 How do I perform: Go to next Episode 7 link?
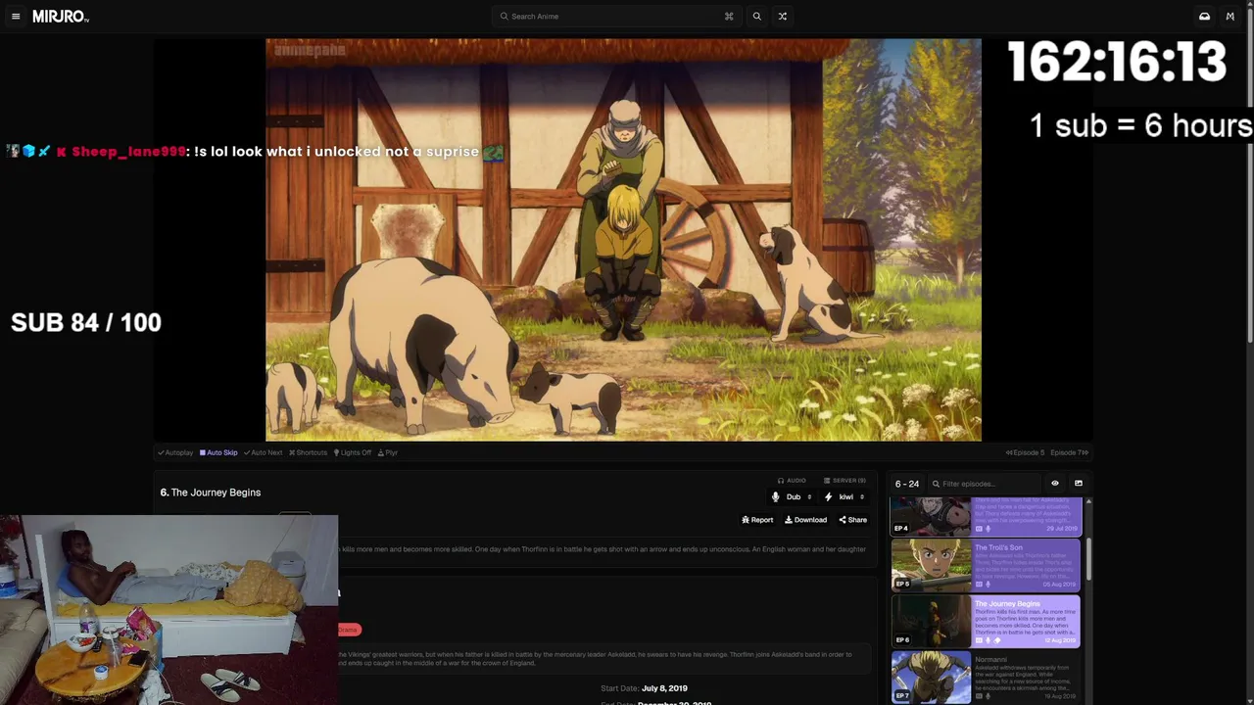coord(1069,452)
